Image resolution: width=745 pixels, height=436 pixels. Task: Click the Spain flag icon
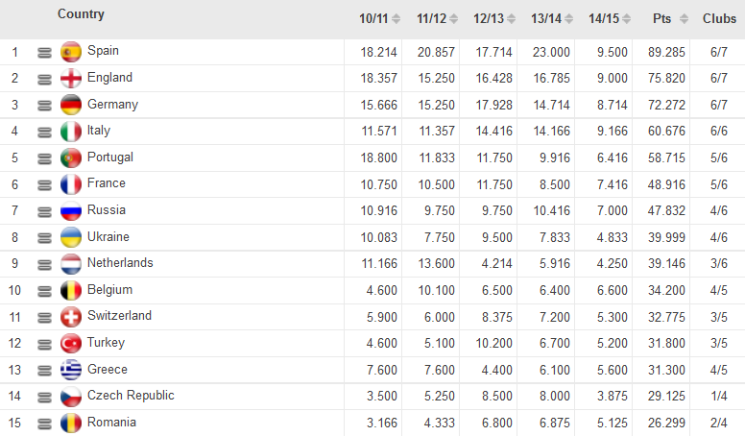click(71, 52)
